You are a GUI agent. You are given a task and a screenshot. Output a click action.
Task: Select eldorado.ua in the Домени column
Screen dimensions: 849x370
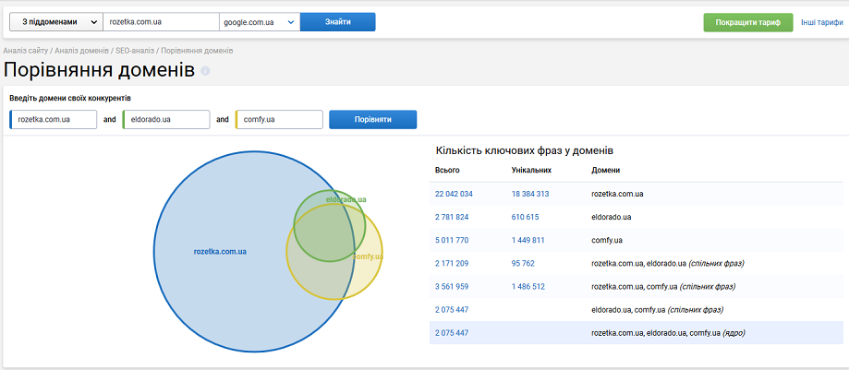[612, 217]
